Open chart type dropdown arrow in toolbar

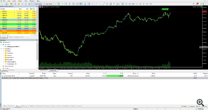4,4
